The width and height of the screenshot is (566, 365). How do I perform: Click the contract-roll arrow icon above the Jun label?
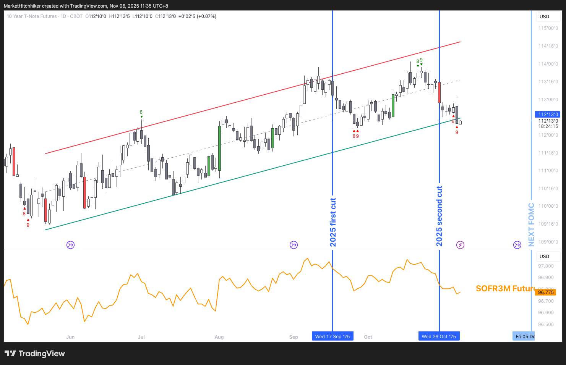pyautogui.click(x=70, y=245)
